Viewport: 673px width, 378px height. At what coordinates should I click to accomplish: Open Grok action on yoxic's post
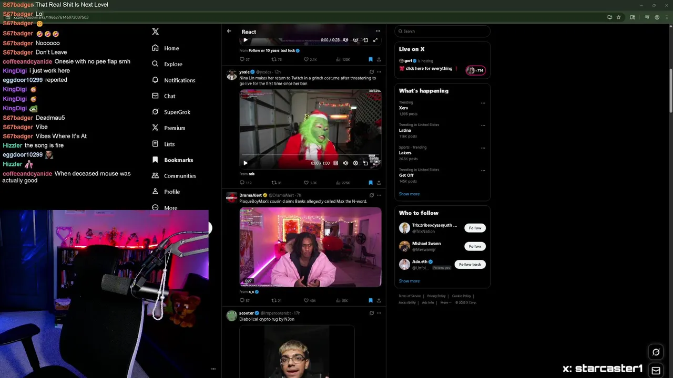pos(371,72)
